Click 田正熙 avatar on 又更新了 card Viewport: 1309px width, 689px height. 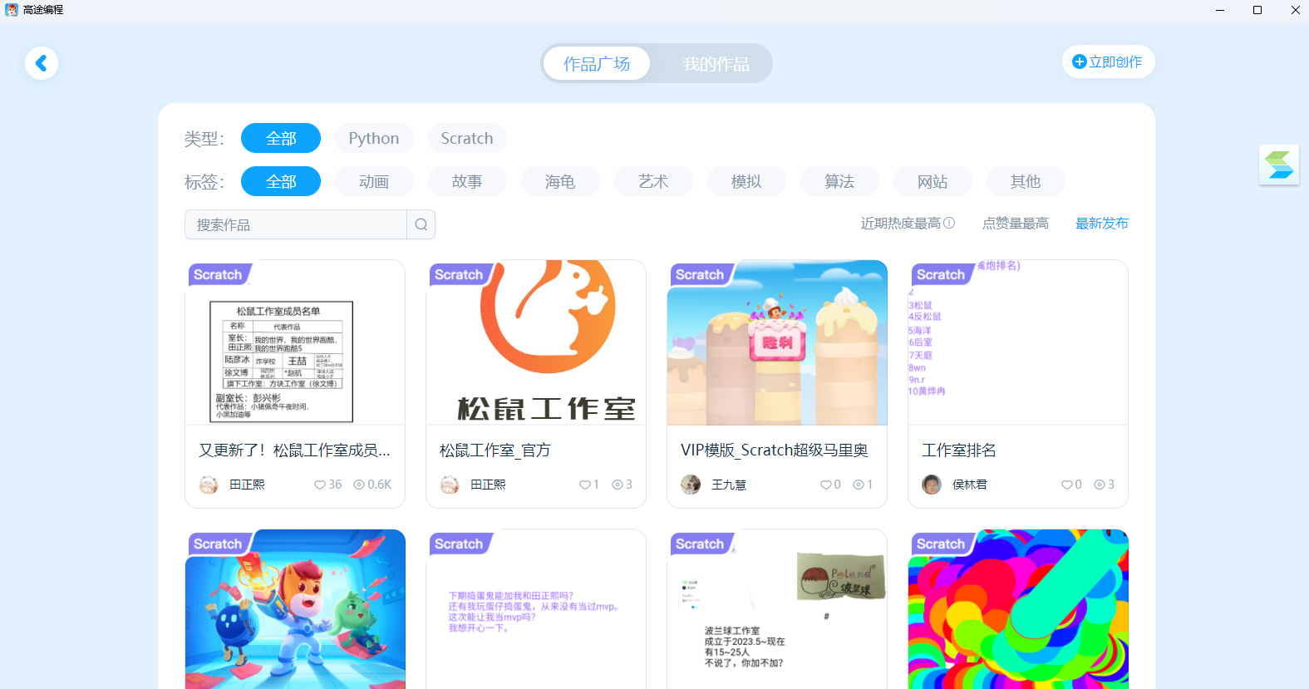click(209, 485)
